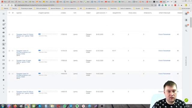This screenshot has height=108, width=192.
Task: Open the chat bubbles icon in sidebar
Action: click(4, 28)
